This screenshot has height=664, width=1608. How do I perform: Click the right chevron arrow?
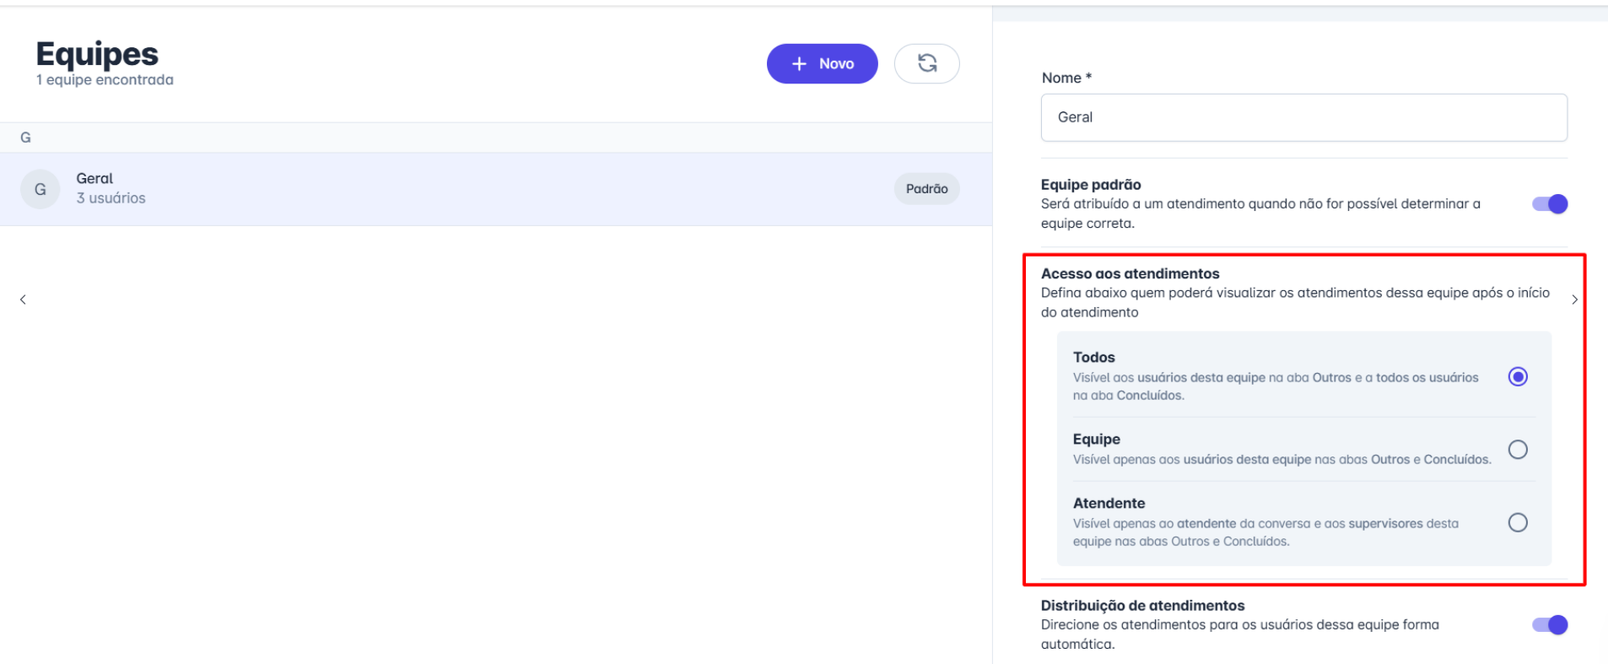1574,300
